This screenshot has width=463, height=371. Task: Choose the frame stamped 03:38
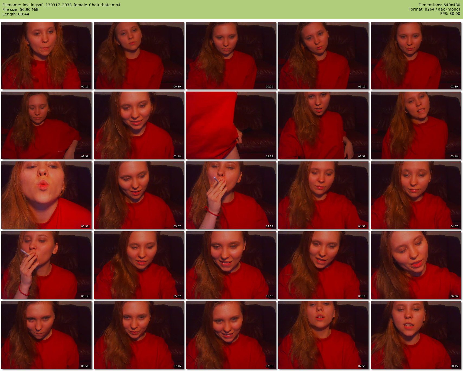[x=46, y=195]
